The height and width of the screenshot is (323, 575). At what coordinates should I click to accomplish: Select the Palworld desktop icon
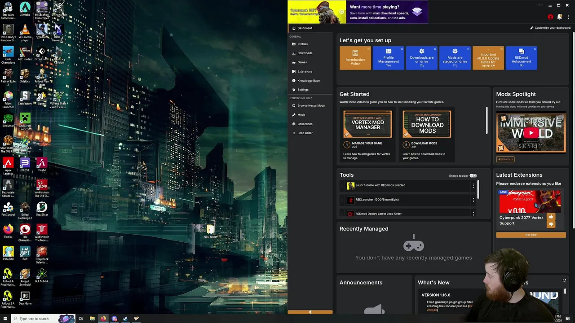8,253
